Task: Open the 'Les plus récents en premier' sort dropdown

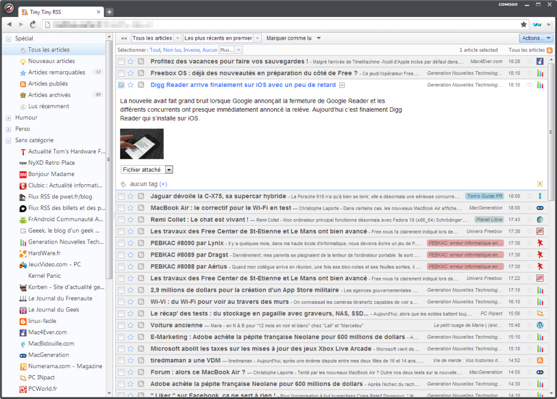Action: (222, 38)
